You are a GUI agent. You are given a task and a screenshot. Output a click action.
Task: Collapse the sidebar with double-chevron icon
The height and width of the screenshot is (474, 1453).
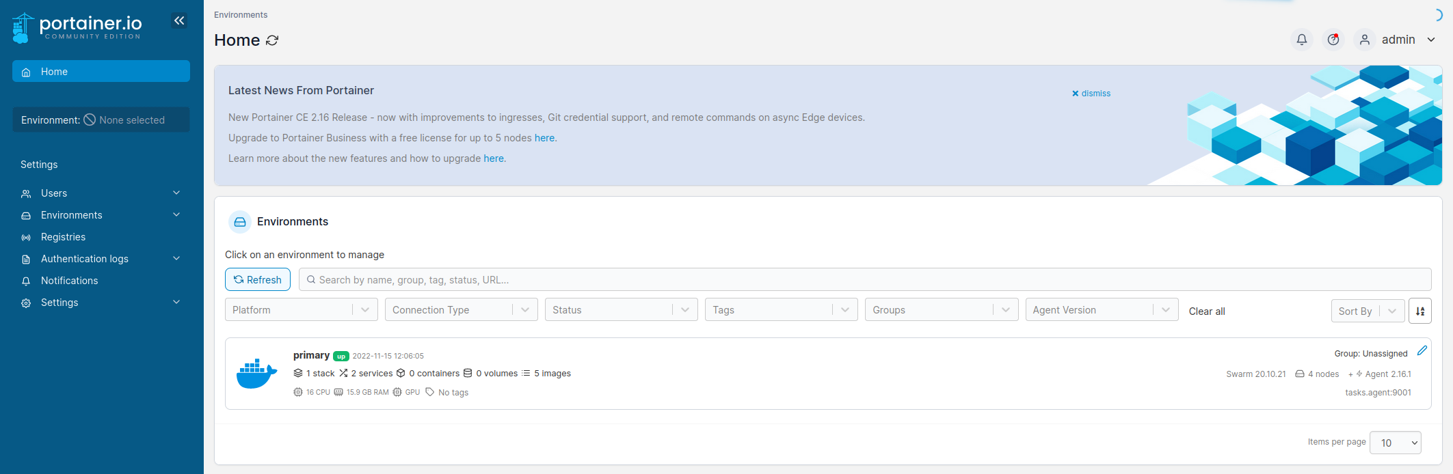(179, 20)
